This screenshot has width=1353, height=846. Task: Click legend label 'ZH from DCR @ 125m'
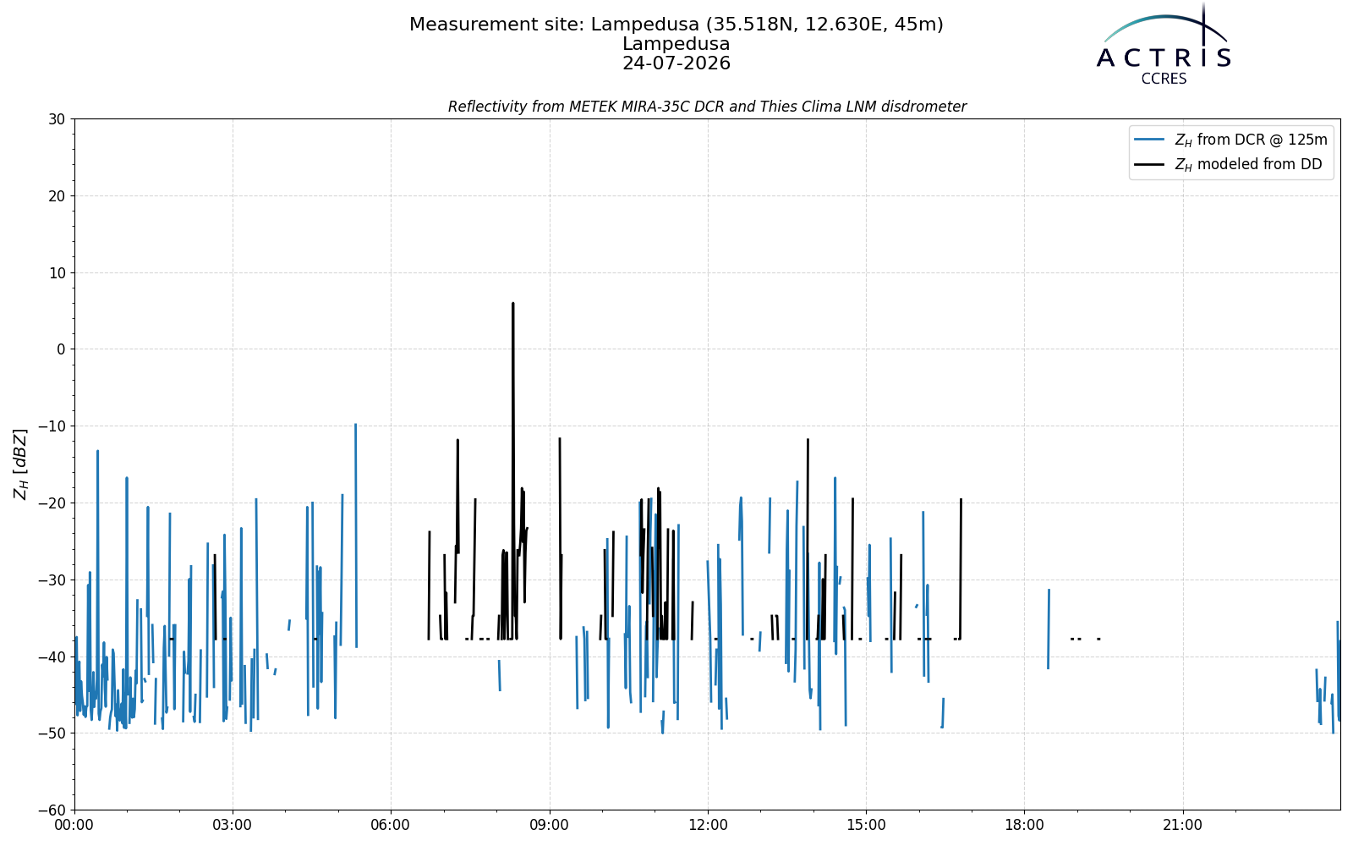coord(1251,140)
